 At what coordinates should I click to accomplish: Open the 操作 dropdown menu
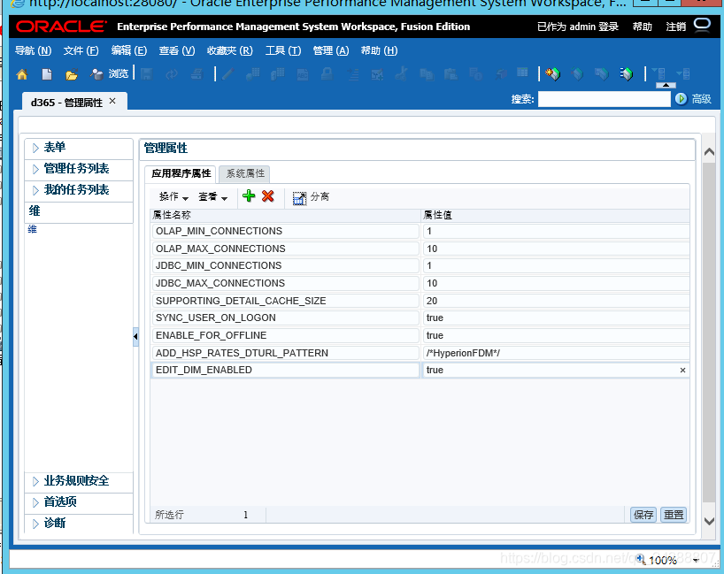[173, 197]
